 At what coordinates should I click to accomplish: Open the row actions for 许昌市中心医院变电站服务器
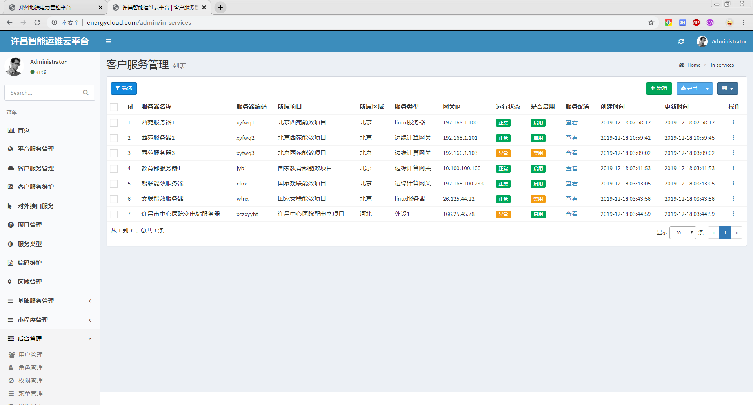pos(733,214)
